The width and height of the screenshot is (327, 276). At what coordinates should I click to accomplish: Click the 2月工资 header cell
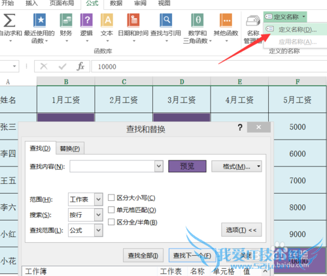click(124, 100)
